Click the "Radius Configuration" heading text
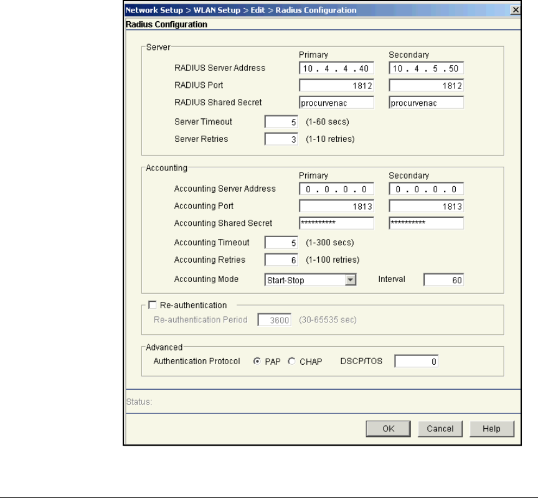538x498 pixels. coord(166,24)
